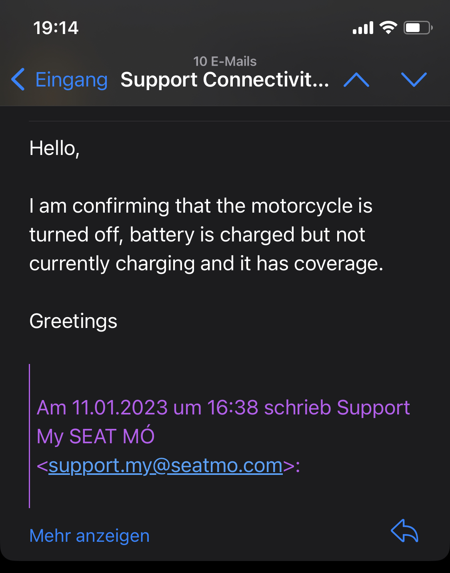Tap the purple quote indicator bar

pyautogui.click(x=30, y=436)
